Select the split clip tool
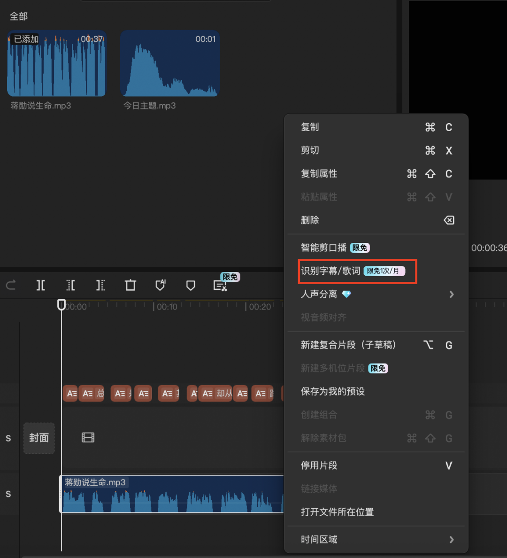 click(40, 285)
